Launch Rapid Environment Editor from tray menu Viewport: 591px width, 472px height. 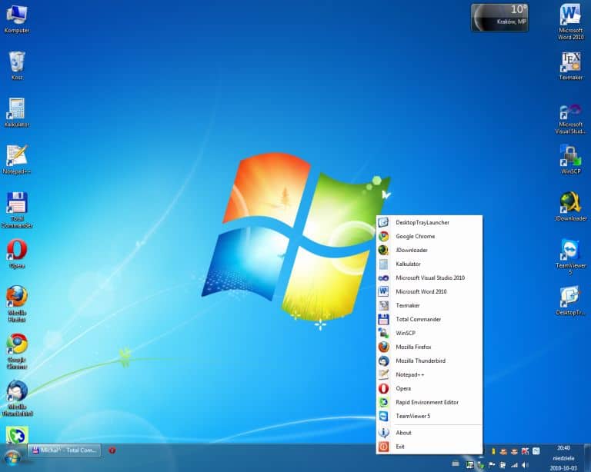point(429,402)
